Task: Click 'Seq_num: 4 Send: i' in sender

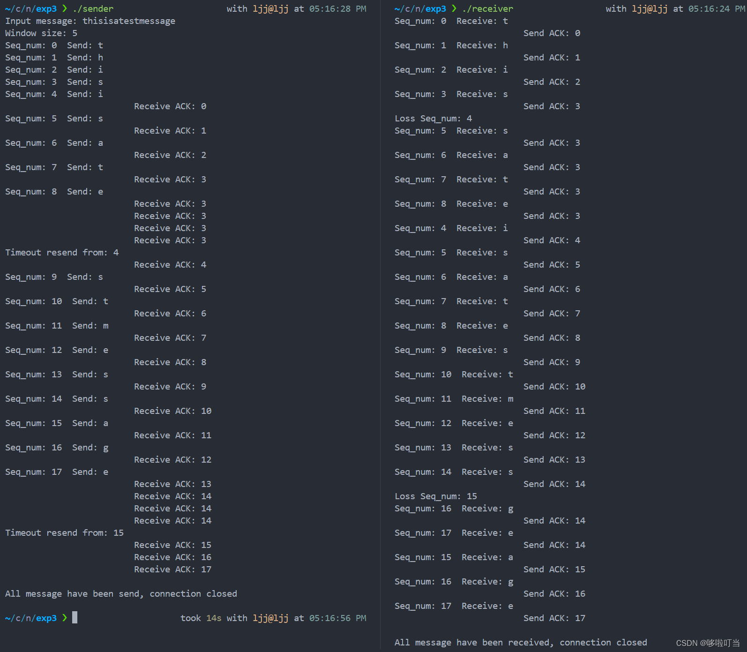Action: point(54,94)
